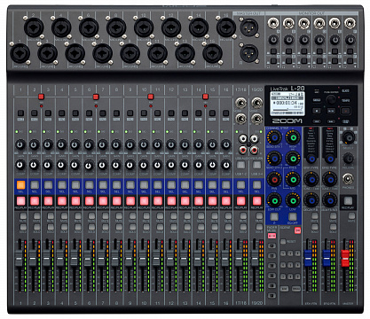This screenshot has width=370, height=319.
Task: Toggle the EQ OFF button in channel strip
Action: coord(293,216)
